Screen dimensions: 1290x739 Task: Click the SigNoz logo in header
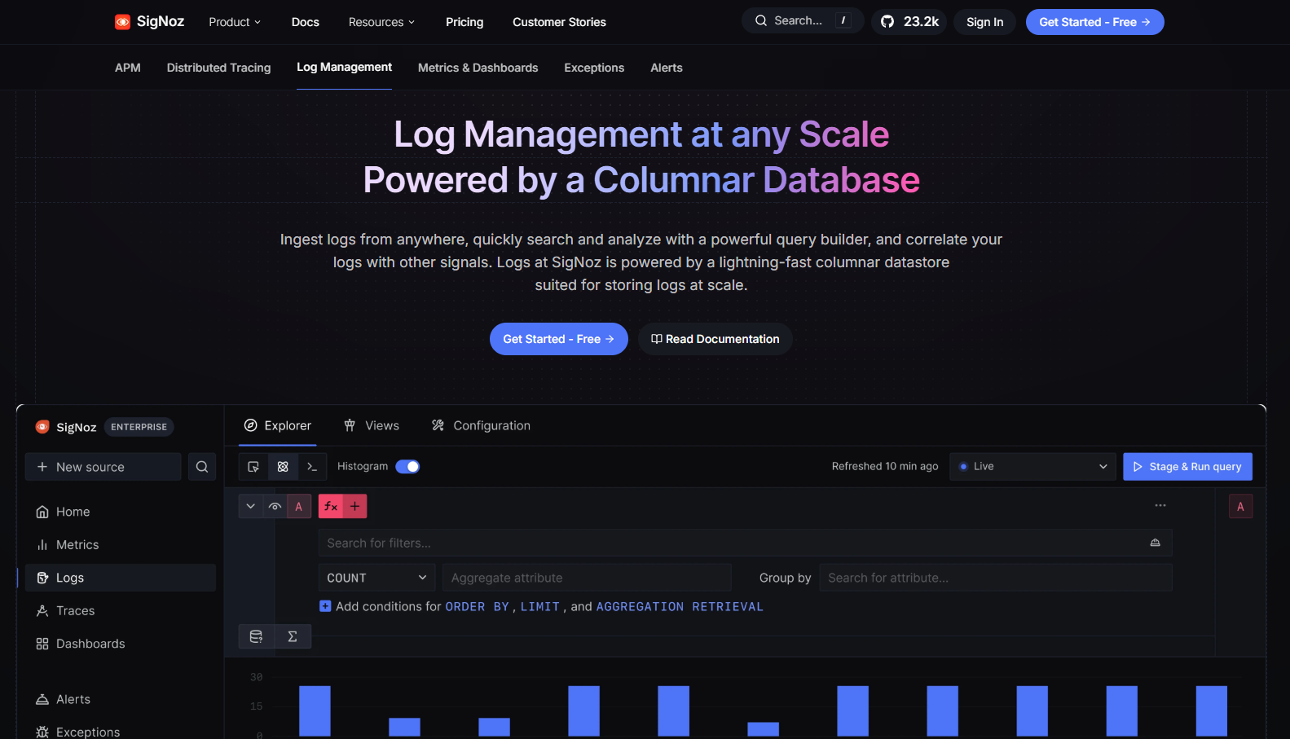[x=149, y=22]
